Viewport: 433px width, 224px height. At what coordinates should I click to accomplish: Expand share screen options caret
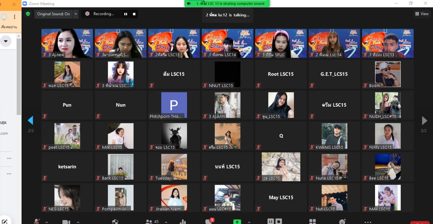click(249, 222)
